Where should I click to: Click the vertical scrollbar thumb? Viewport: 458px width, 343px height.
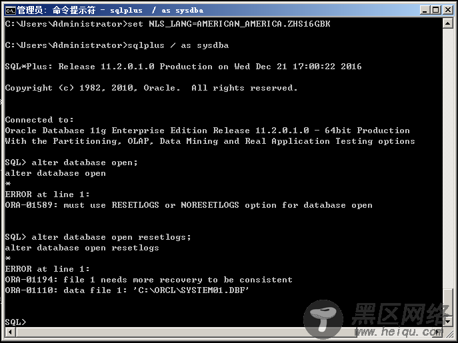(x=448, y=304)
